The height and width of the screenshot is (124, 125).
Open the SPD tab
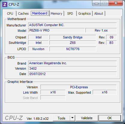[x=70, y=14]
